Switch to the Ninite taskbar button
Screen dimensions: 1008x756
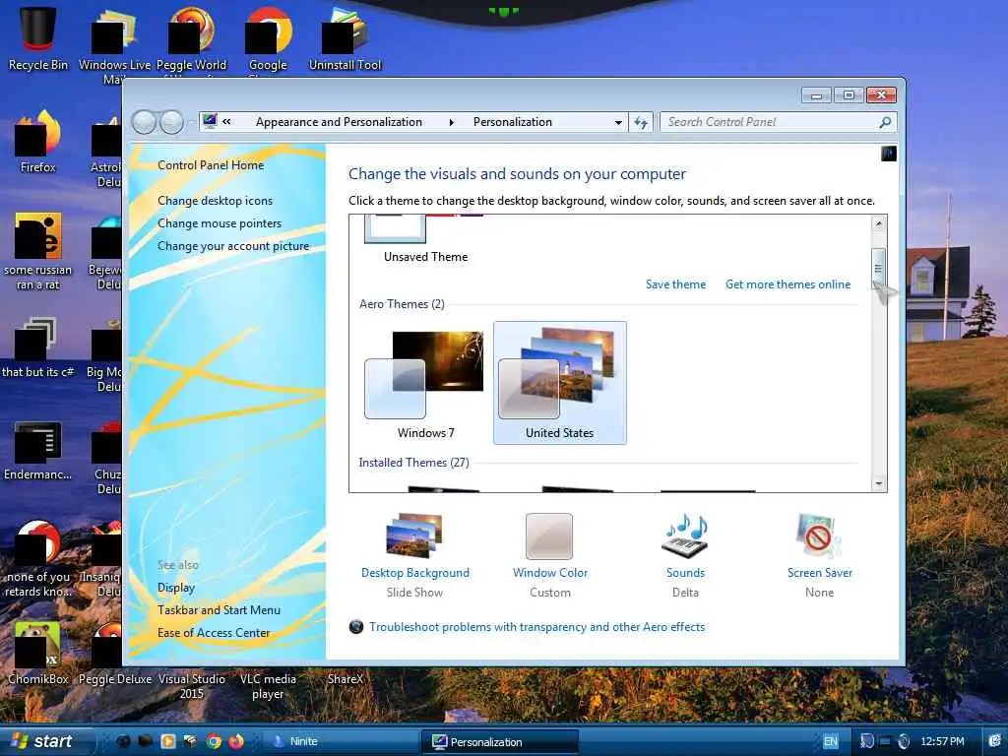(x=341, y=741)
